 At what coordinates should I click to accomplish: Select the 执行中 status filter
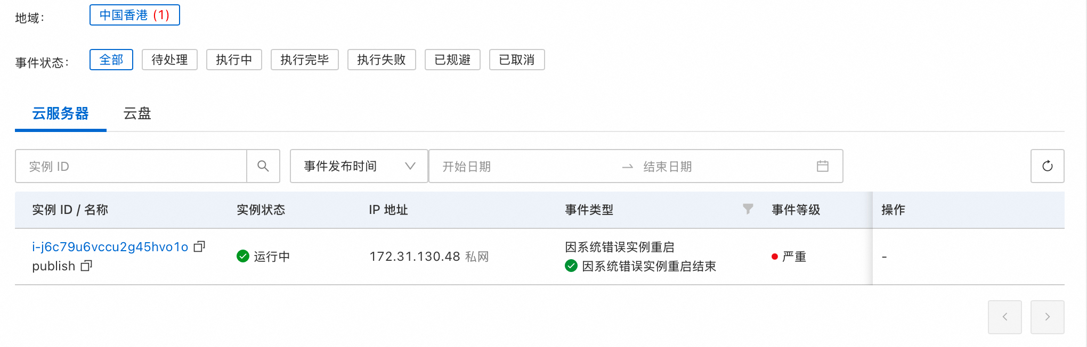(x=234, y=60)
